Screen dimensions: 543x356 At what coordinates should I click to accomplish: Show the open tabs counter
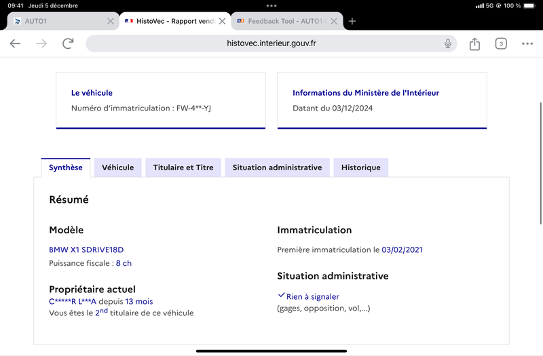coord(501,43)
